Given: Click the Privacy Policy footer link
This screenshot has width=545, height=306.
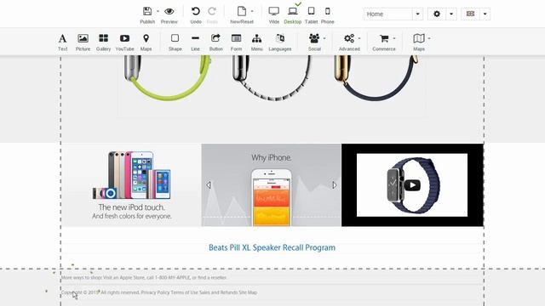Looking at the screenshot, I should [155, 292].
